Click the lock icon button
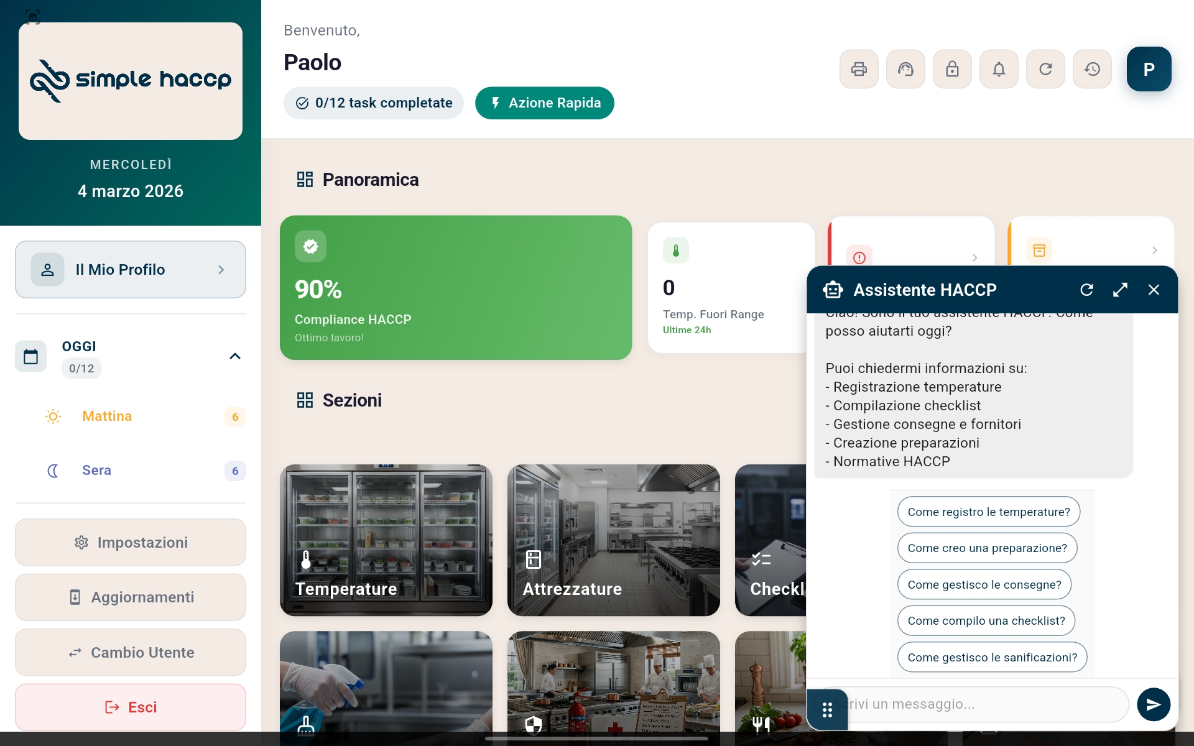 (x=952, y=69)
